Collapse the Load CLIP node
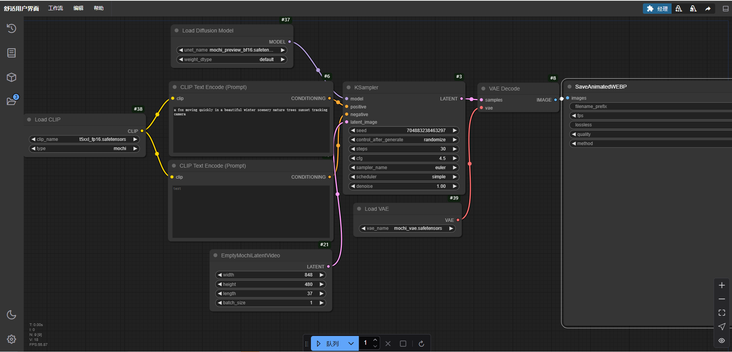This screenshot has height=352, width=732. [x=29, y=119]
